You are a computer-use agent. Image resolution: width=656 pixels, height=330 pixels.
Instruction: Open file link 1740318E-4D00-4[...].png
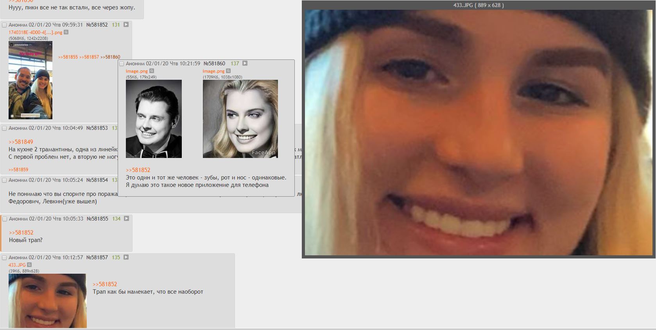pos(35,32)
